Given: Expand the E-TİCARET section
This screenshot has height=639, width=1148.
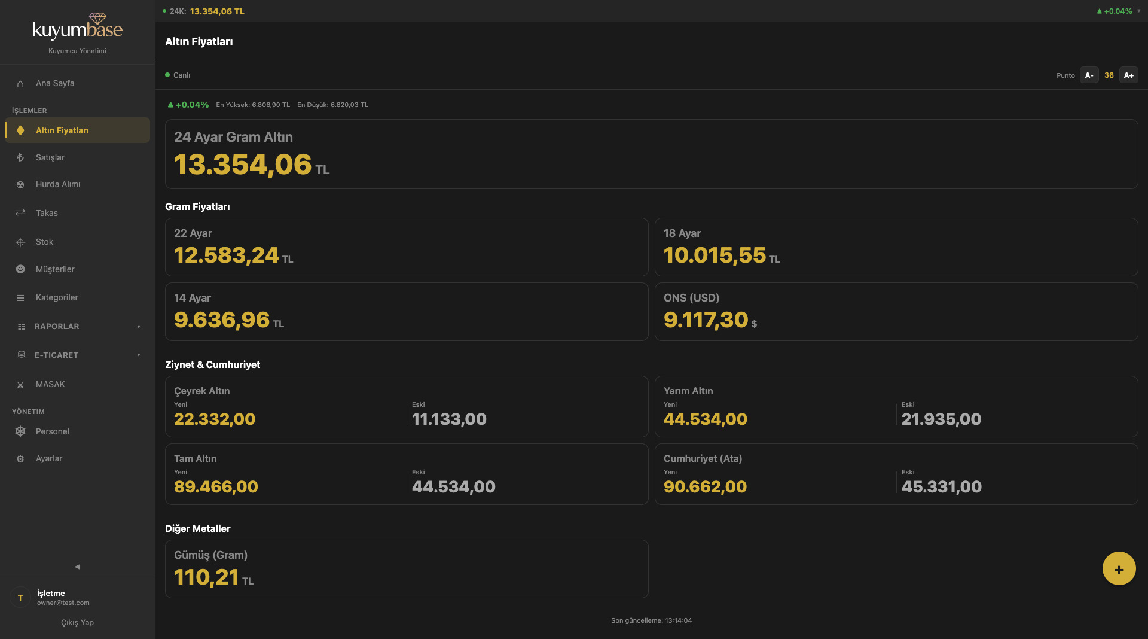Looking at the screenshot, I should coord(78,355).
